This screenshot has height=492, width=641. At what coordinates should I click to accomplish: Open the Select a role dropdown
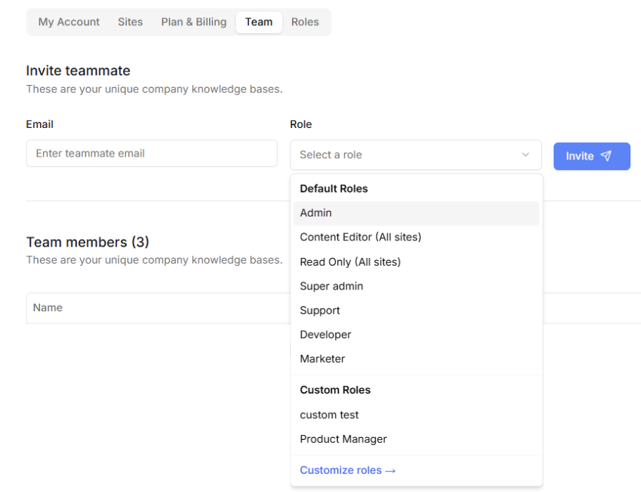pos(416,155)
